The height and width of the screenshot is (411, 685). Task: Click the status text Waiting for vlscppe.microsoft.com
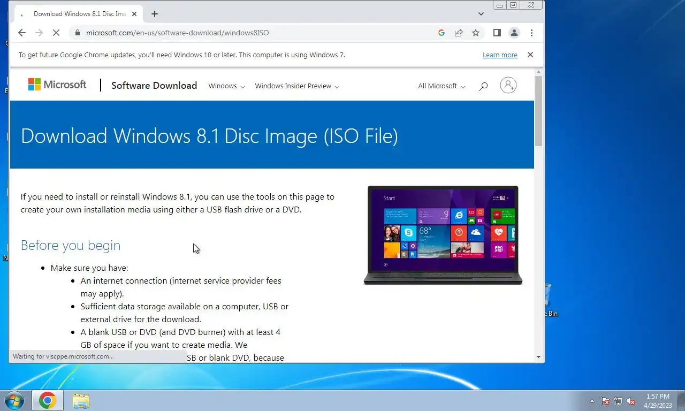(x=63, y=356)
